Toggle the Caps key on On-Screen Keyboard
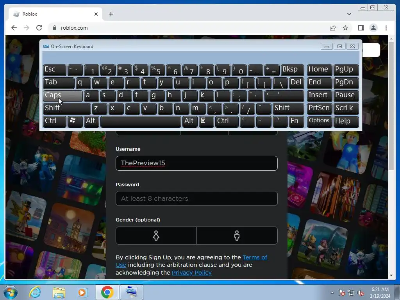This screenshot has height=300, width=400. (62, 96)
